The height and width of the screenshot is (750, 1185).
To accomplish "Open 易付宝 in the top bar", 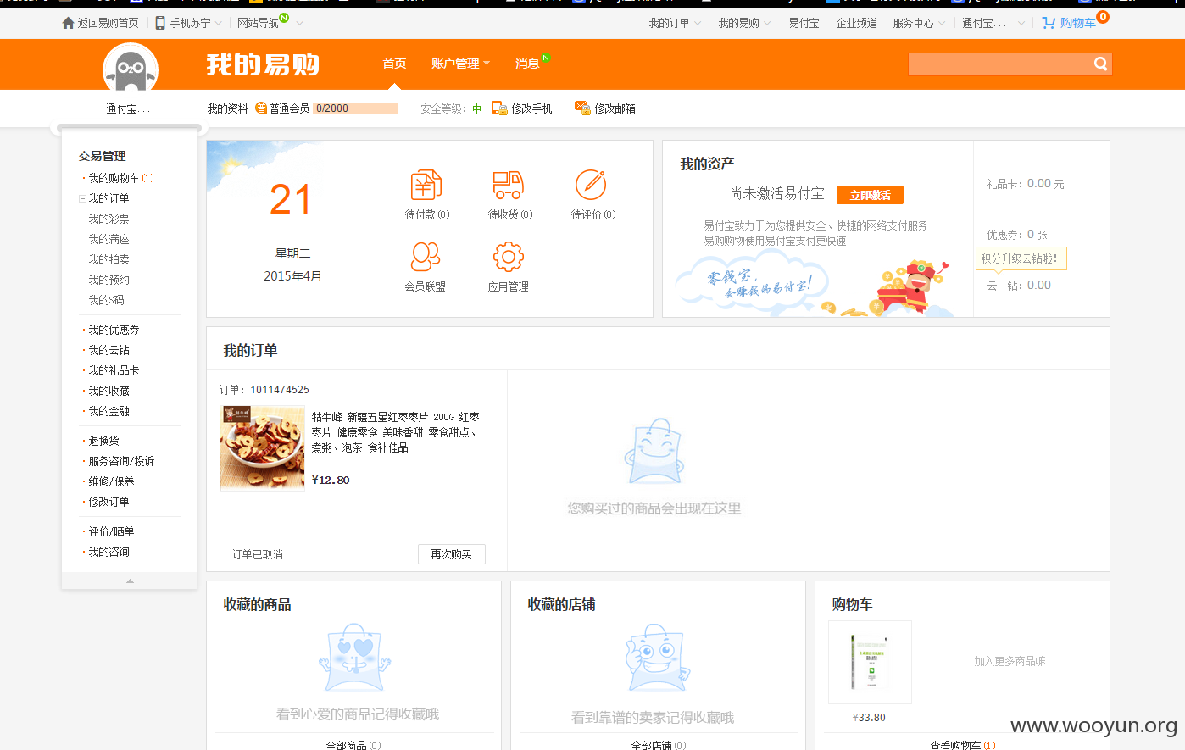I will (x=804, y=23).
